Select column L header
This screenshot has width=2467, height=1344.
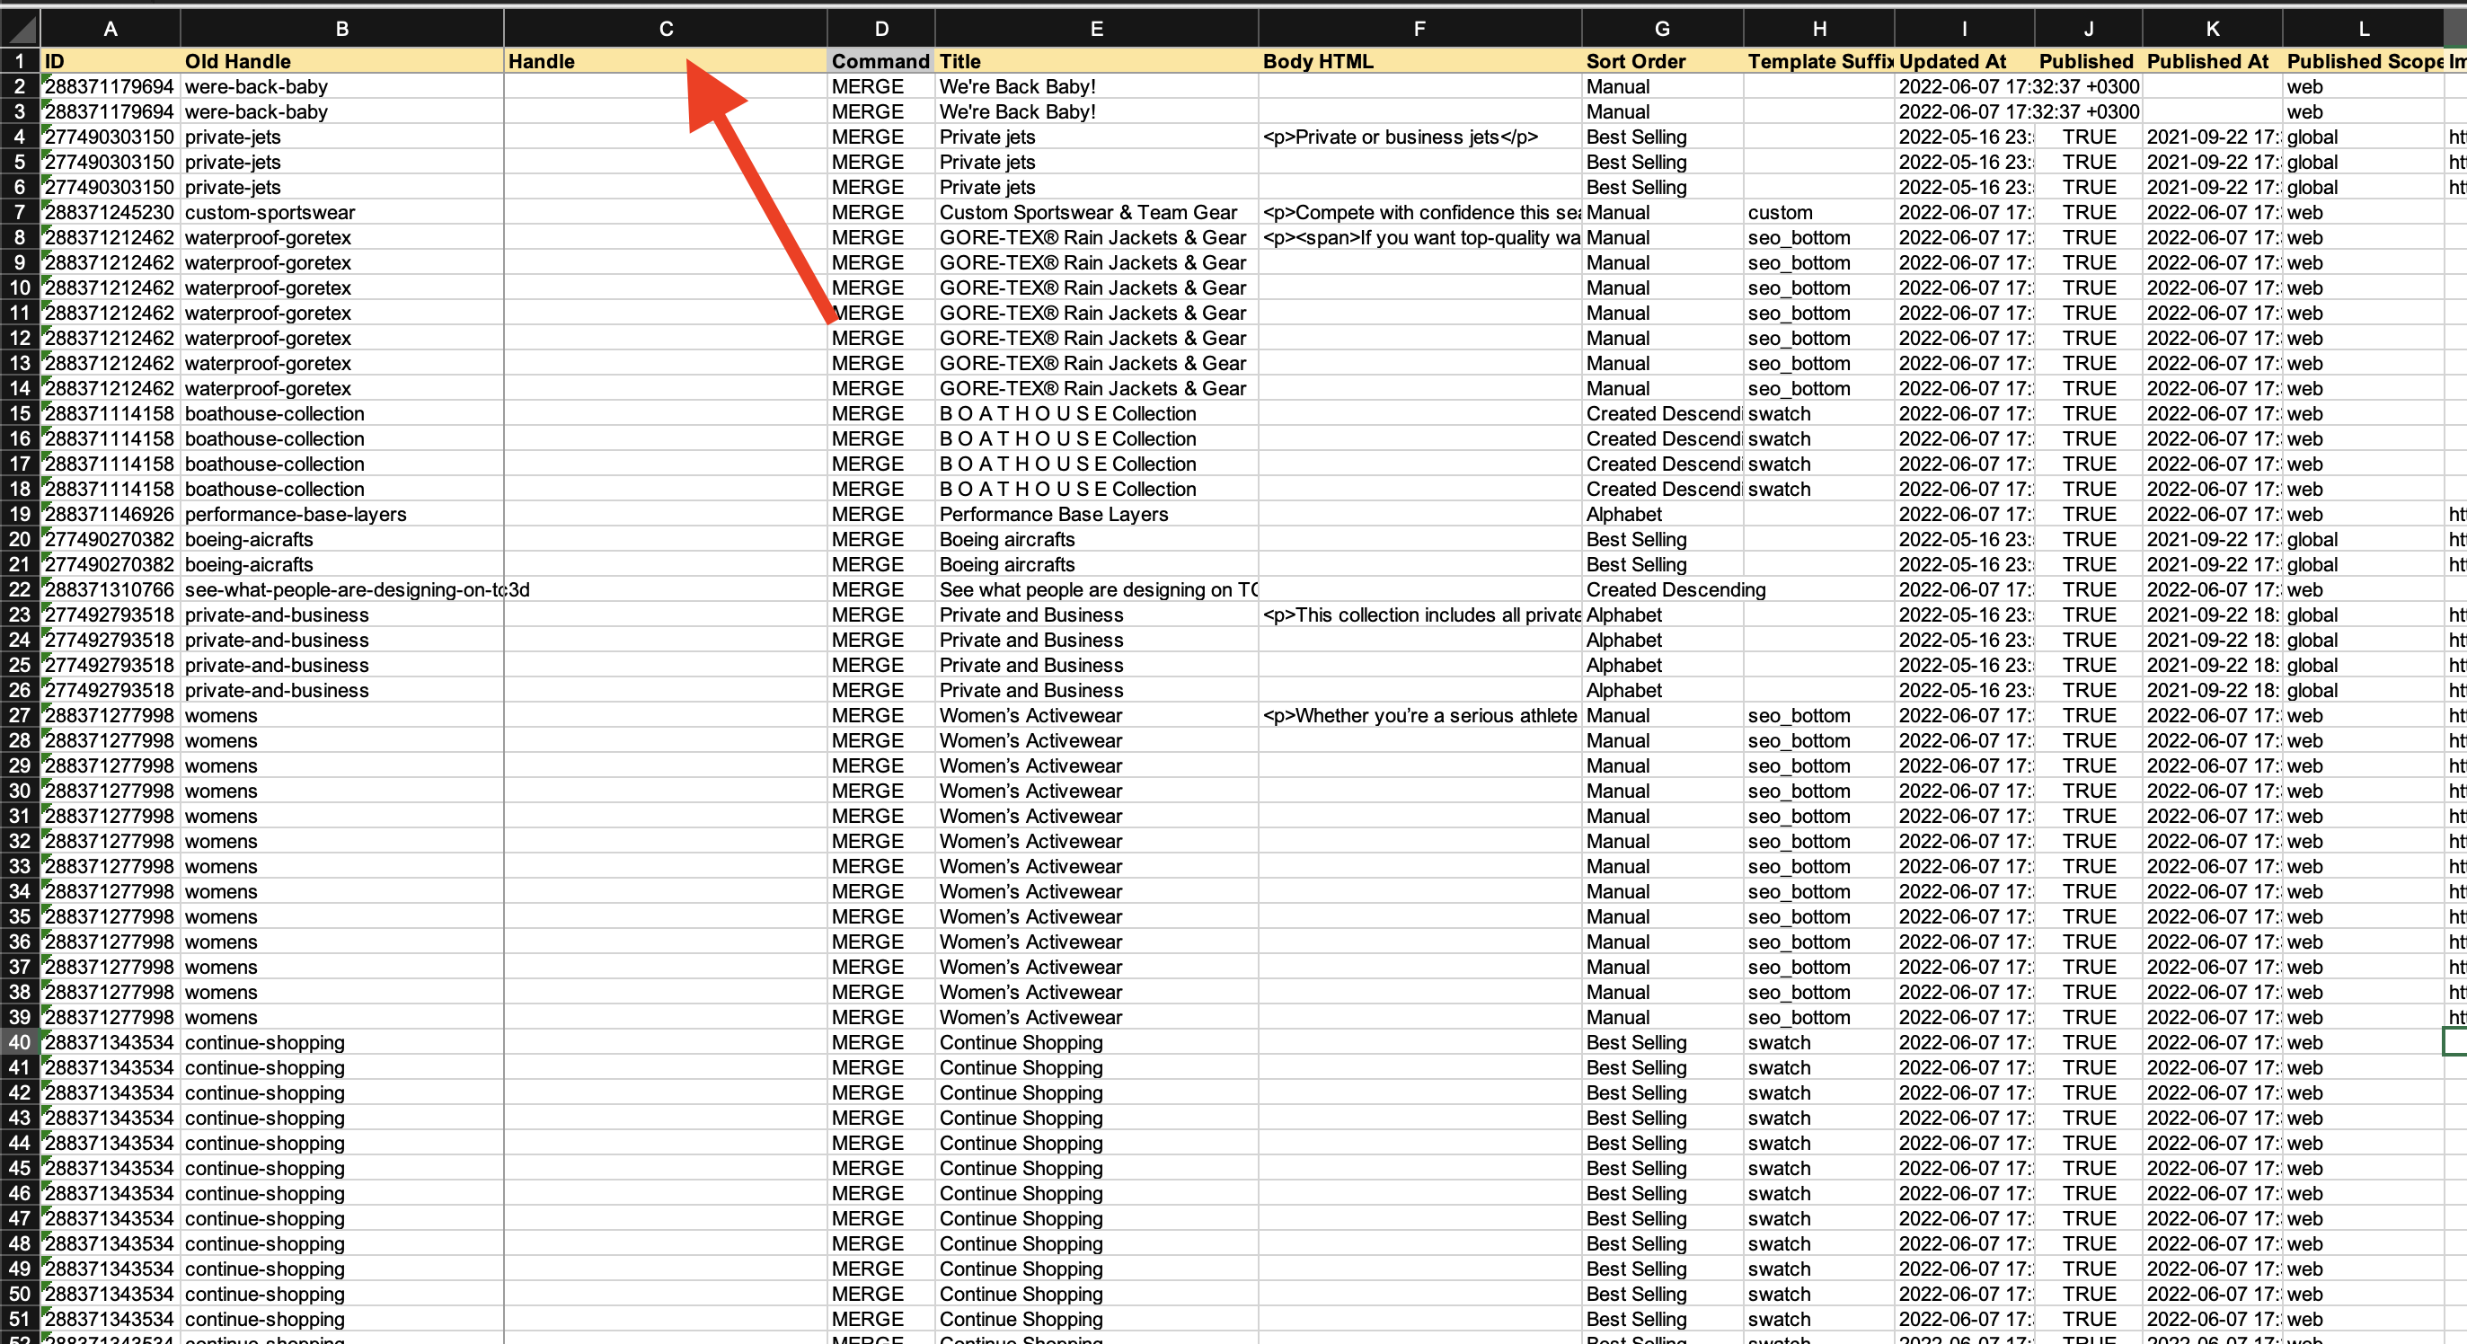(x=2363, y=29)
